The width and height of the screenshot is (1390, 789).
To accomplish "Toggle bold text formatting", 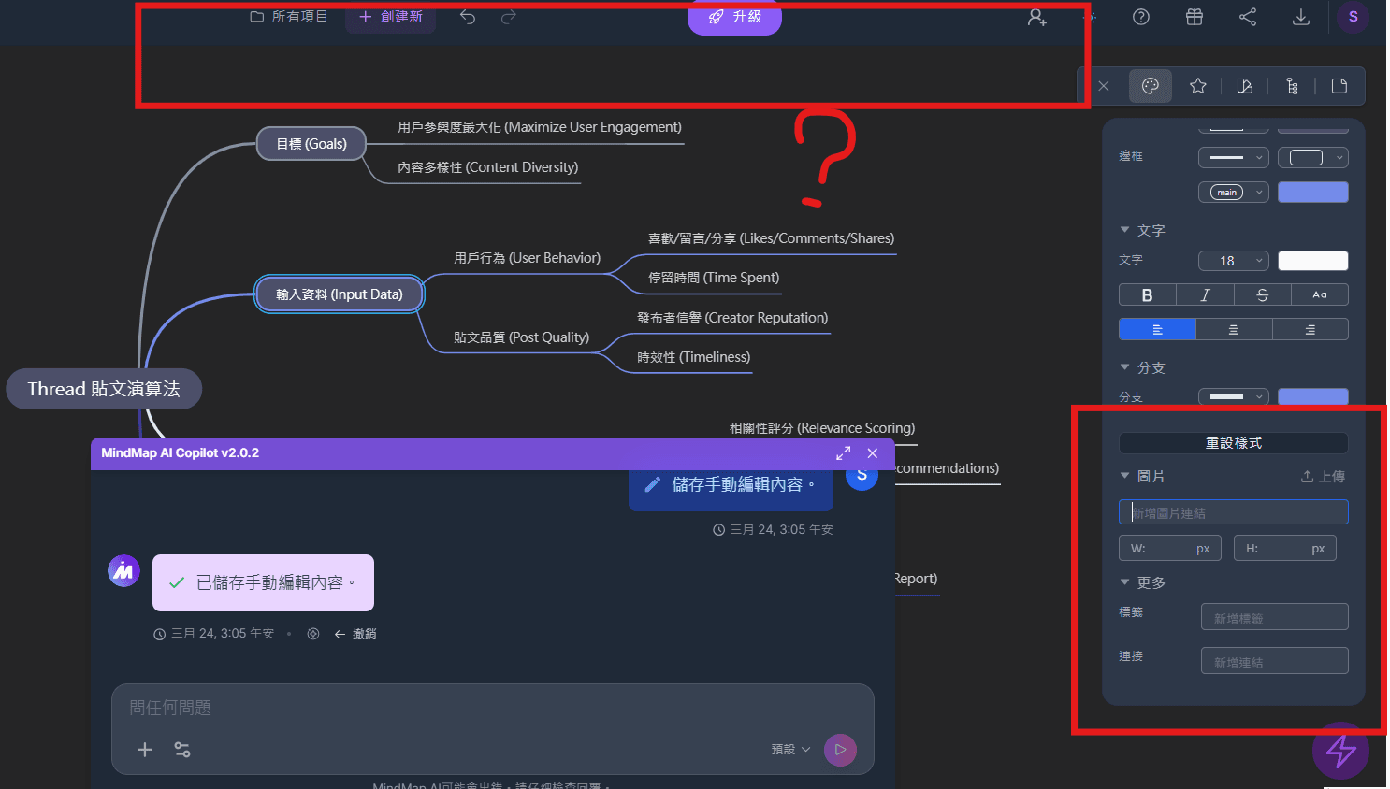I will point(1147,294).
